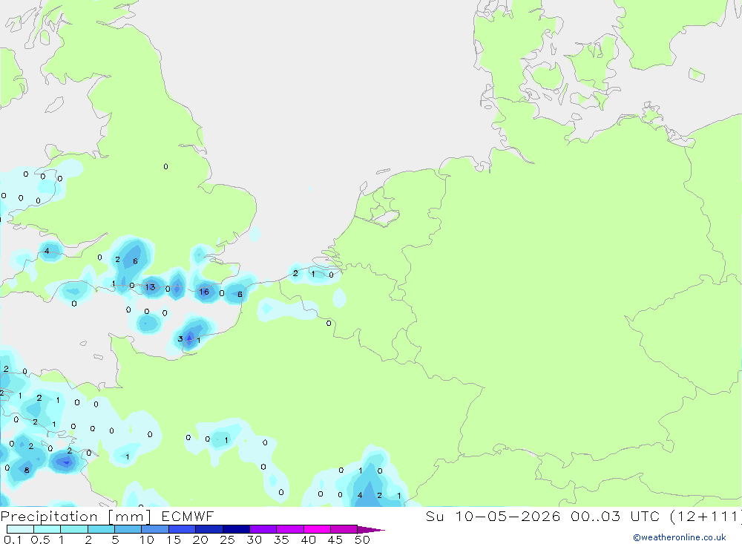This screenshot has height=544, width=742.
Task: Click the "10" legend scale label
Action: [x=147, y=540]
